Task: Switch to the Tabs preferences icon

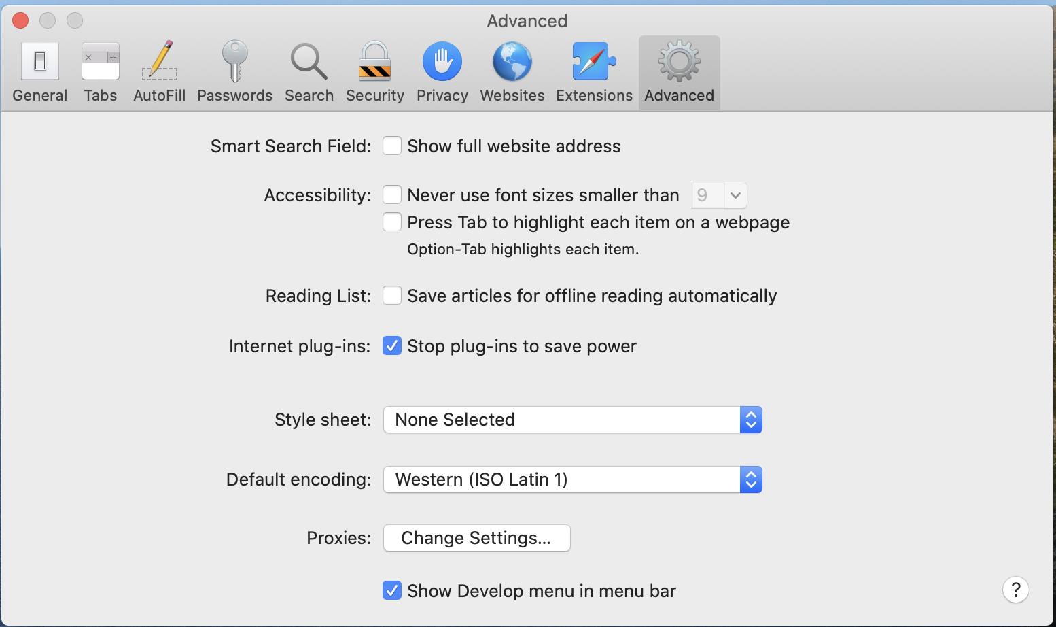Action: pyautogui.click(x=101, y=72)
